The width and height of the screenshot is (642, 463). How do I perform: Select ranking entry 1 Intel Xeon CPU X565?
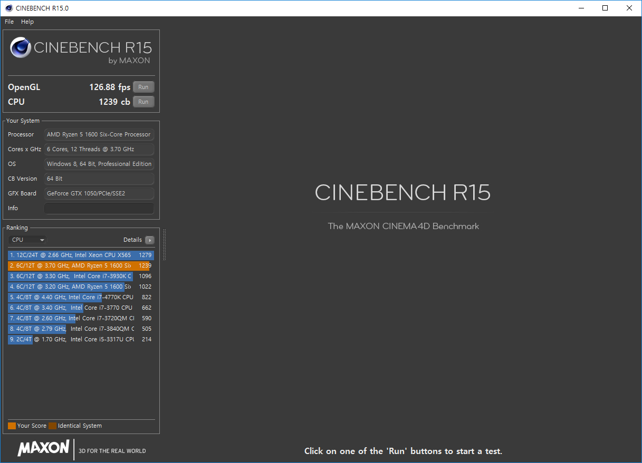pyautogui.click(x=80, y=255)
